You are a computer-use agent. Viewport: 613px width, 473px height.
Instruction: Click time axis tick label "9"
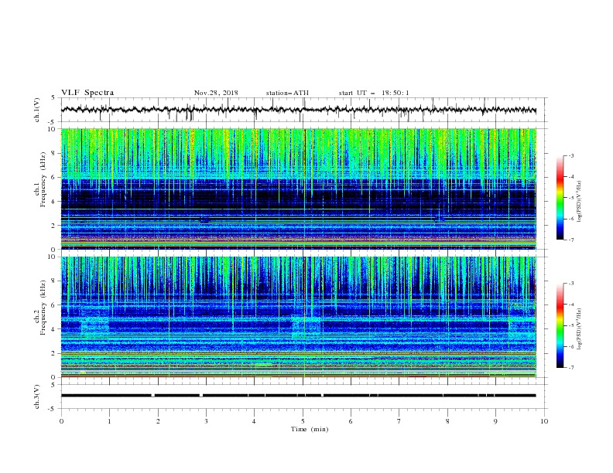click(x=495, y=421)
